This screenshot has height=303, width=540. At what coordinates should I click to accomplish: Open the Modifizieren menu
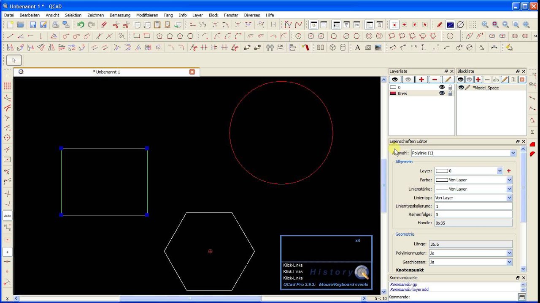[x=147, y=15]
